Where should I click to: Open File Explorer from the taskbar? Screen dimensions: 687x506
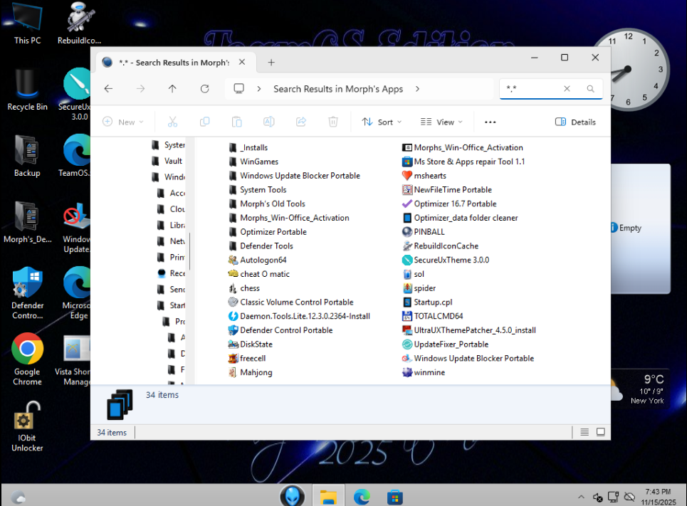(327, 496)
